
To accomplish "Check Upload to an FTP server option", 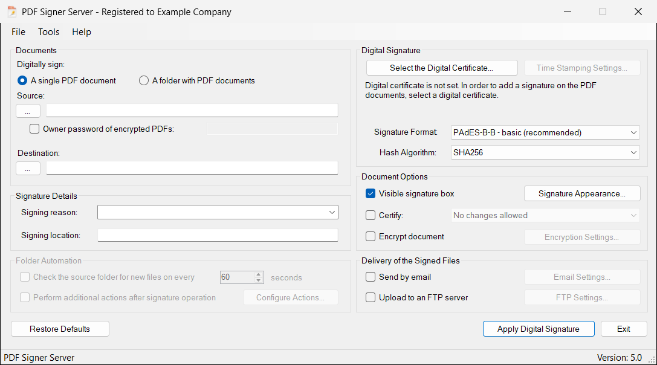I will [371, 297].
